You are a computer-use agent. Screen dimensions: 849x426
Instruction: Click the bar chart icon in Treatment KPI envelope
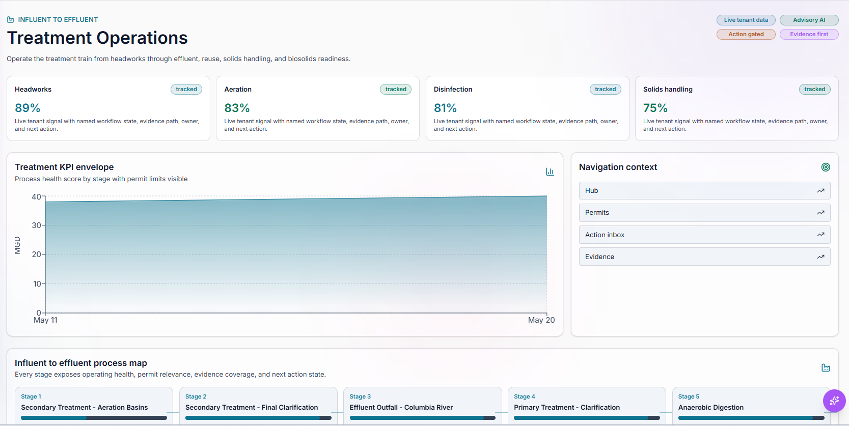pos(550,172)
